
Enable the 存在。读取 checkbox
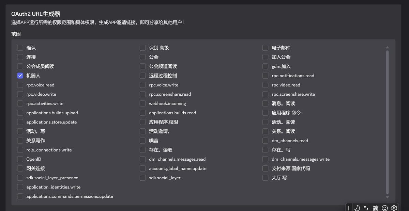[143, 150]
